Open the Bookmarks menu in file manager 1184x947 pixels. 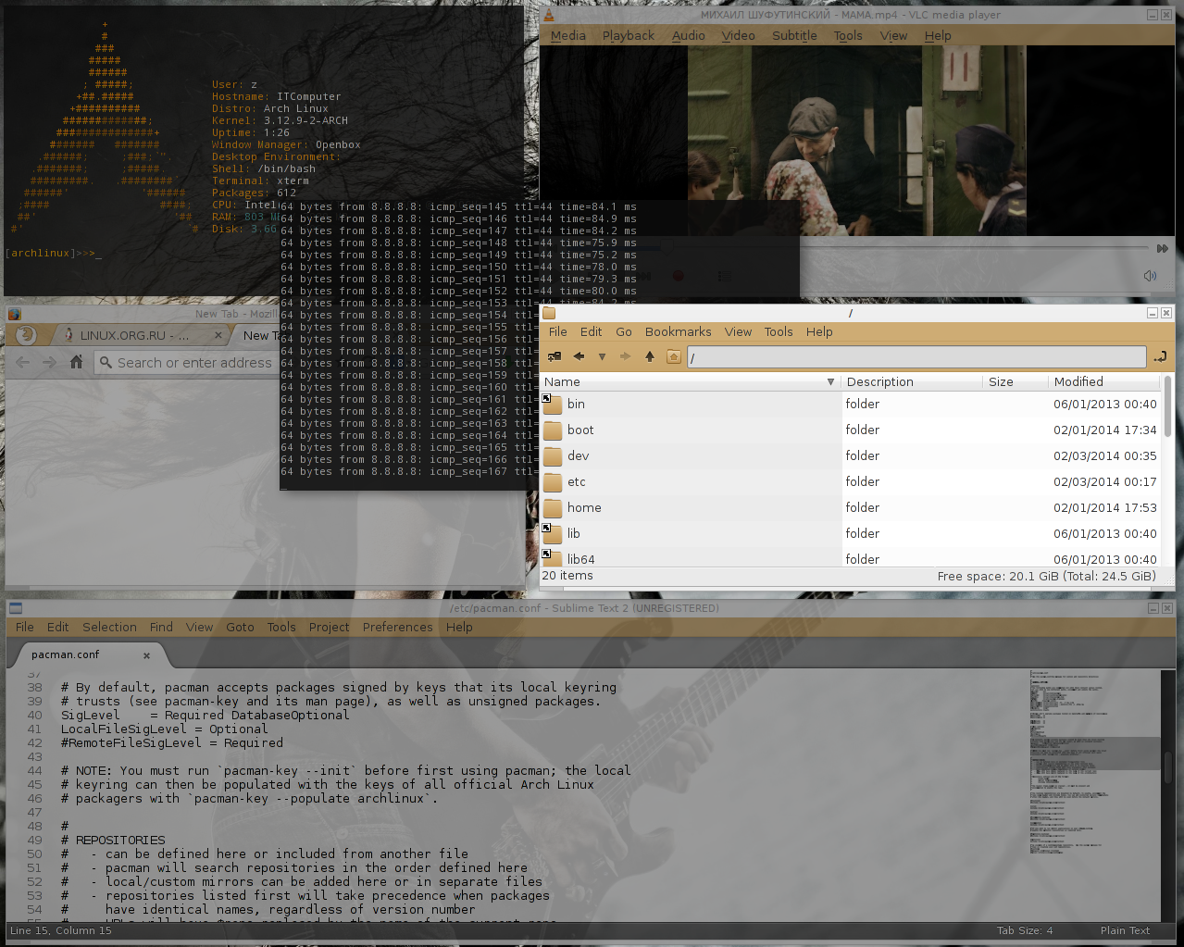click(679, 331)
